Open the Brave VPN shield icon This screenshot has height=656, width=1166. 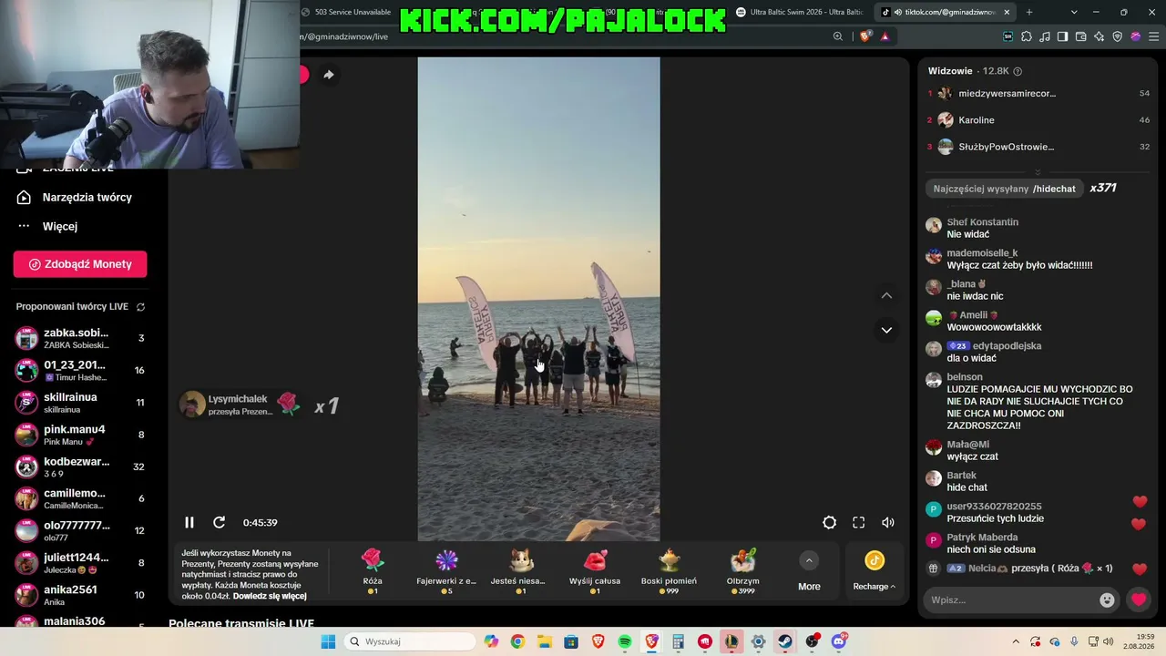(x=1118, y=36)
